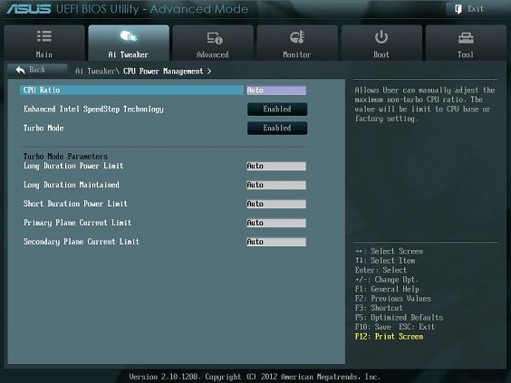Click F1: General Help hint
This screenshot has height=383, width=511.
[x=387, y=289]
